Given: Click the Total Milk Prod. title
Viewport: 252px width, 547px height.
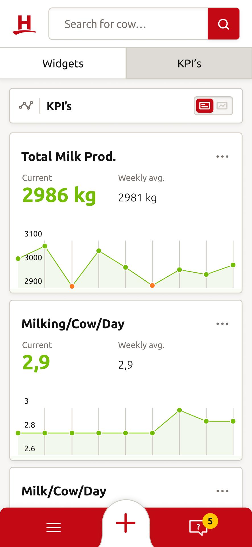Looking at the screenshot, I should [69, 156].
